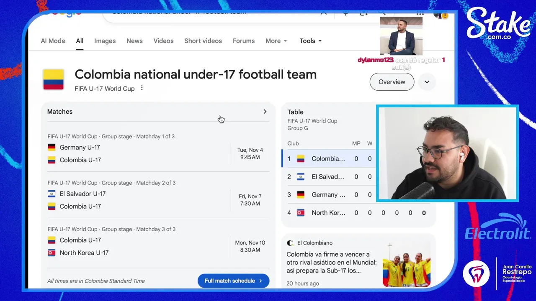Click the MP column header
536x301 pixels.
click(x=356, y=143)
